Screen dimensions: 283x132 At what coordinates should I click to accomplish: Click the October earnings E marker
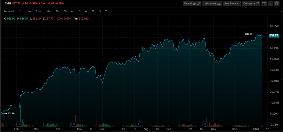click(x=205, y=124)
